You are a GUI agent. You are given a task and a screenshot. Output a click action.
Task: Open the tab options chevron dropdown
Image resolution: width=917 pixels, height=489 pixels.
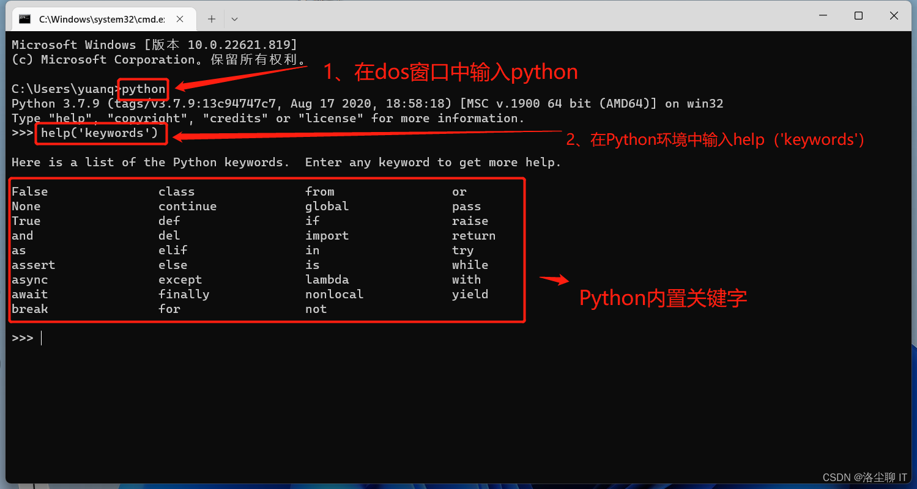pyautogui.click(x=234, y=19)
